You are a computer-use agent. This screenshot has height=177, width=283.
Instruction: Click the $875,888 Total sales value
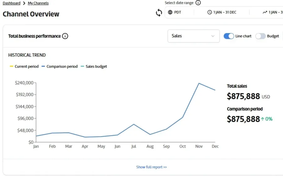[x=243, y=96]
